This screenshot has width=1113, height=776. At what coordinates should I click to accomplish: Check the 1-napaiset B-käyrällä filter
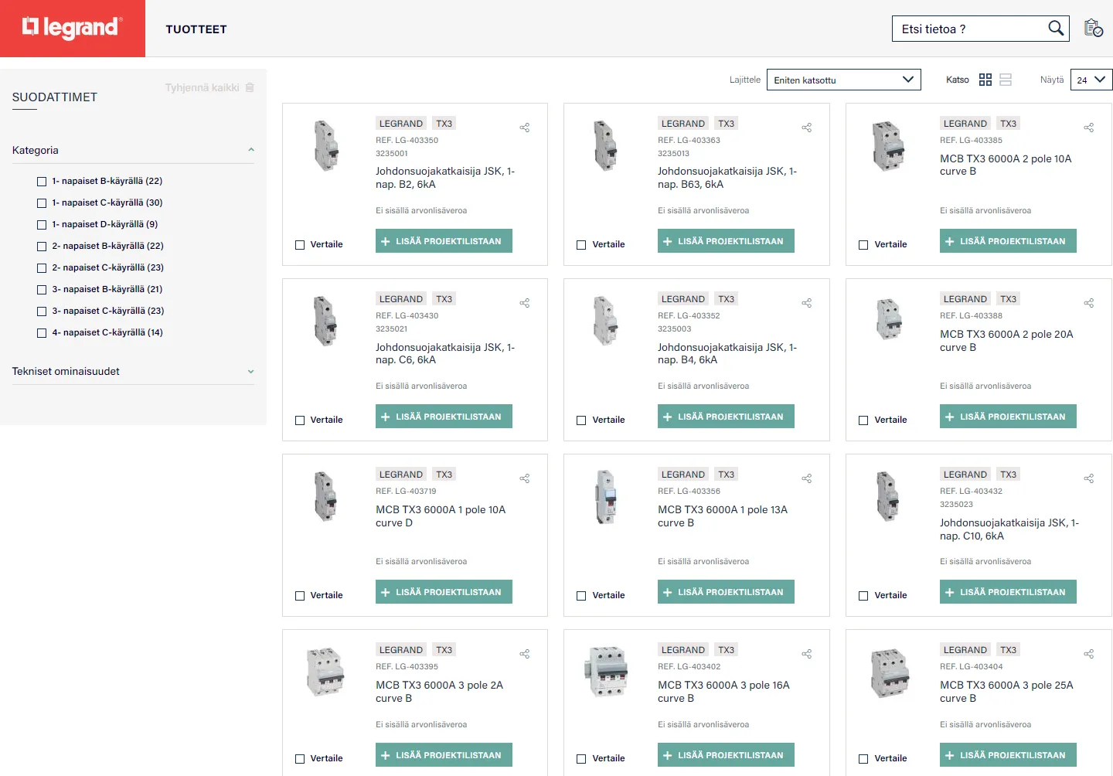point(42,182)
